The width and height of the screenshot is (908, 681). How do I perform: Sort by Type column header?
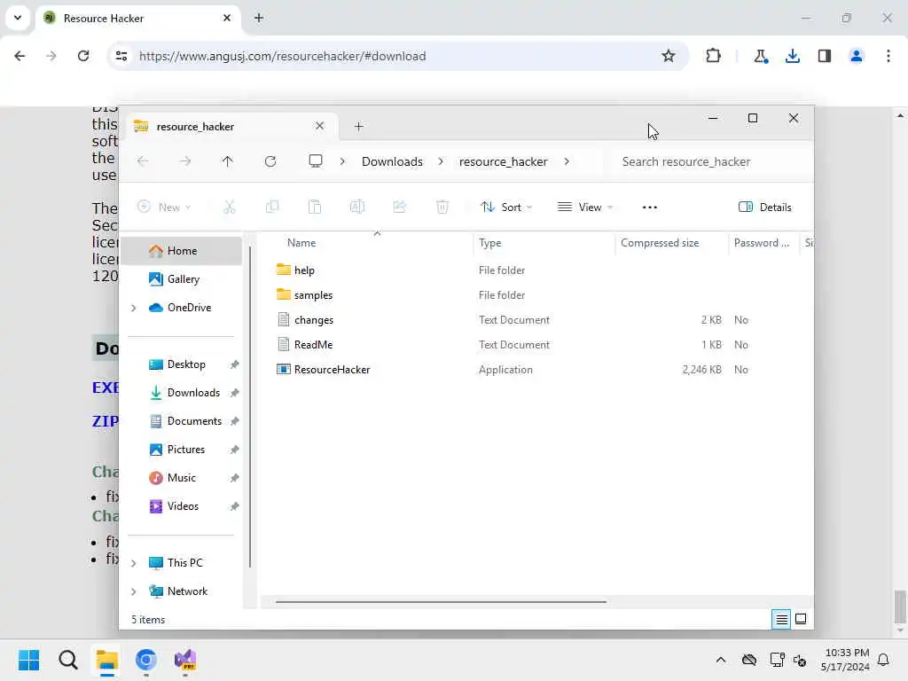click(489, 243)
